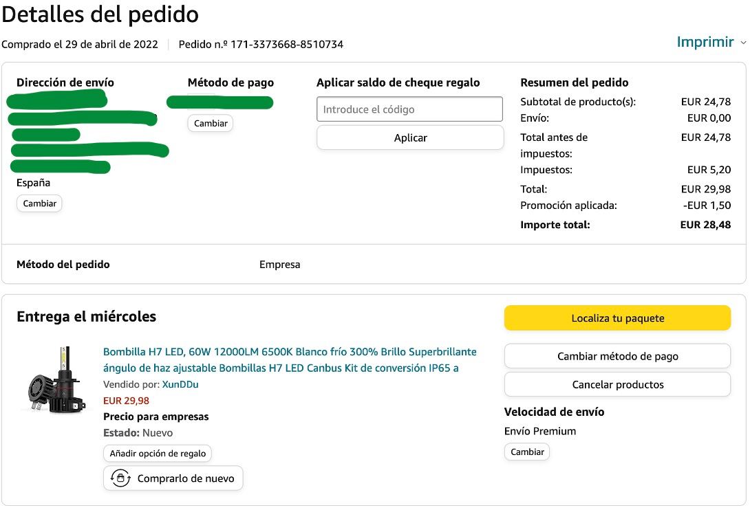Click the order number 171-3373668-8510734

point(287,45)
